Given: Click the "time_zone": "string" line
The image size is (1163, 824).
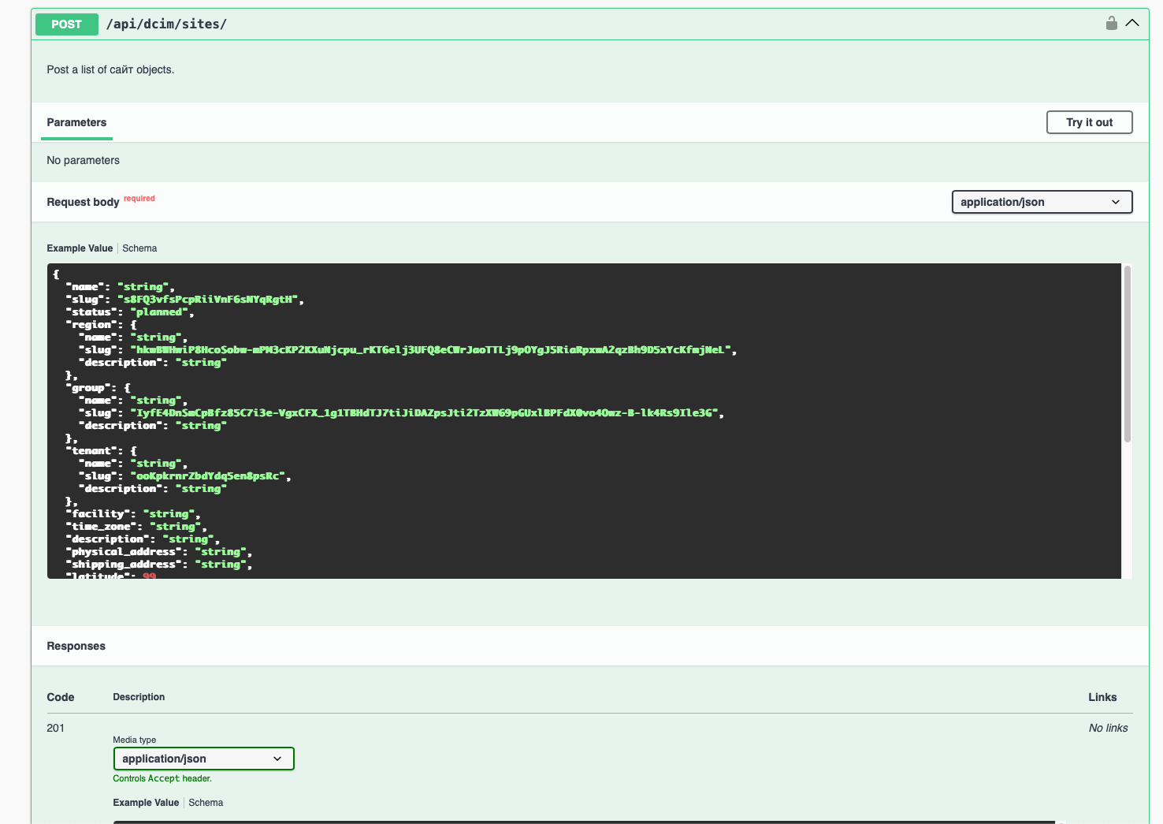Looking at the screenshot, I should (x=136, y=527).
